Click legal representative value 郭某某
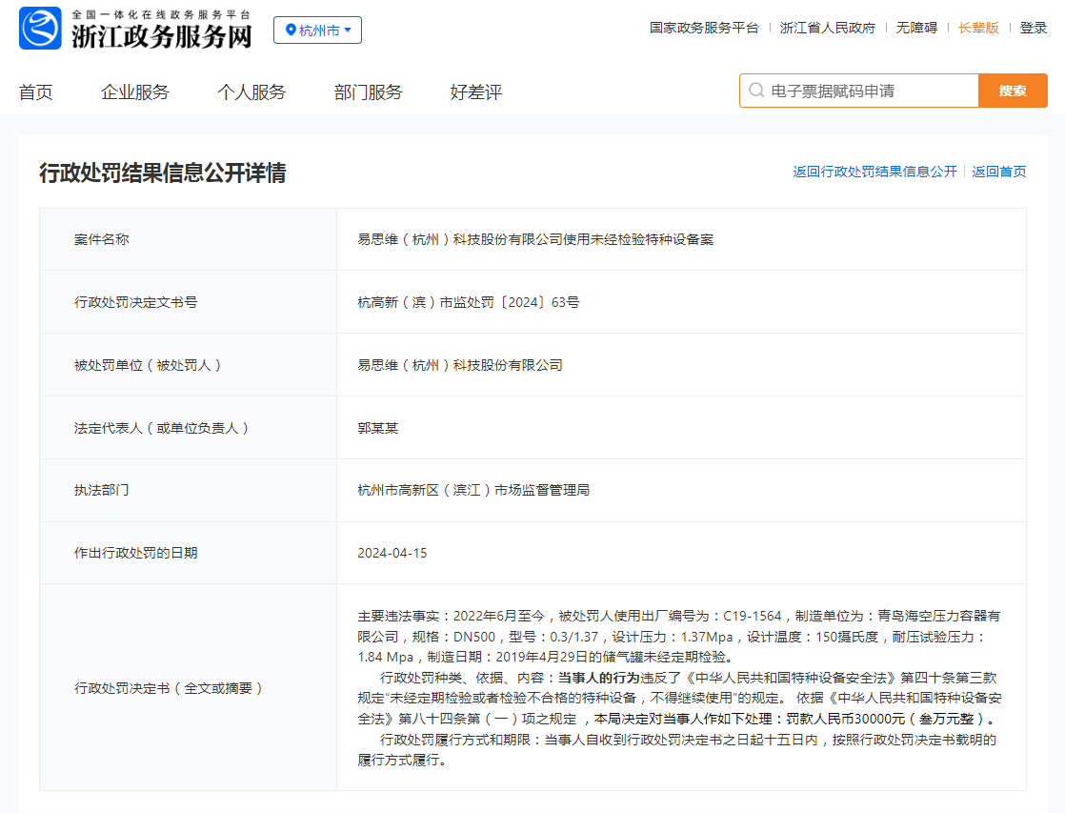Viewport: 1065px width, 813px height. pos(377,428)
